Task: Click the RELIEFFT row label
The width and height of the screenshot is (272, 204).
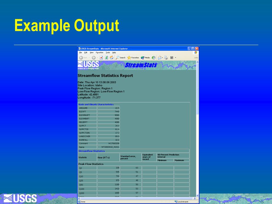Action: click(x=83, y=122)
